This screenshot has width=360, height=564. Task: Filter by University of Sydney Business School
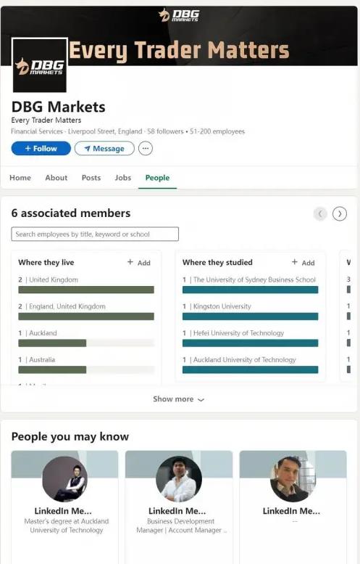coord(250,290)
